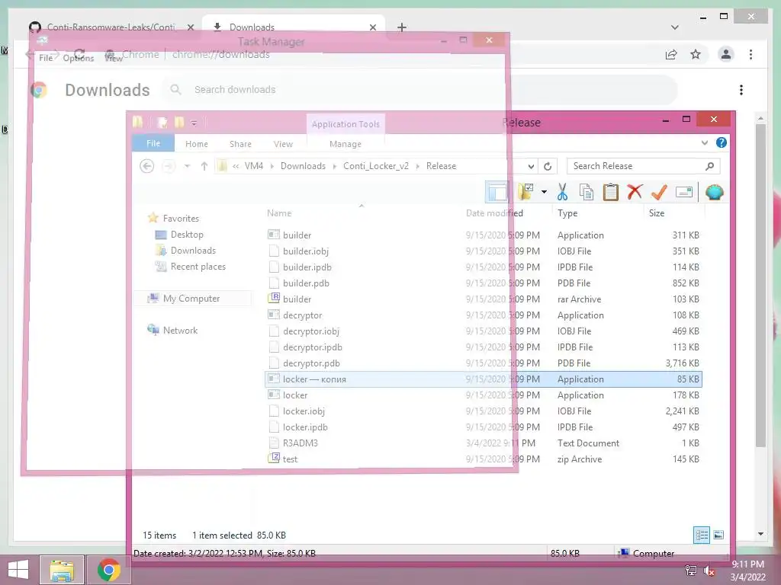Go up one folder with the up arrow
This screenshot has width=781, height=585.
[x=204, y=166]
